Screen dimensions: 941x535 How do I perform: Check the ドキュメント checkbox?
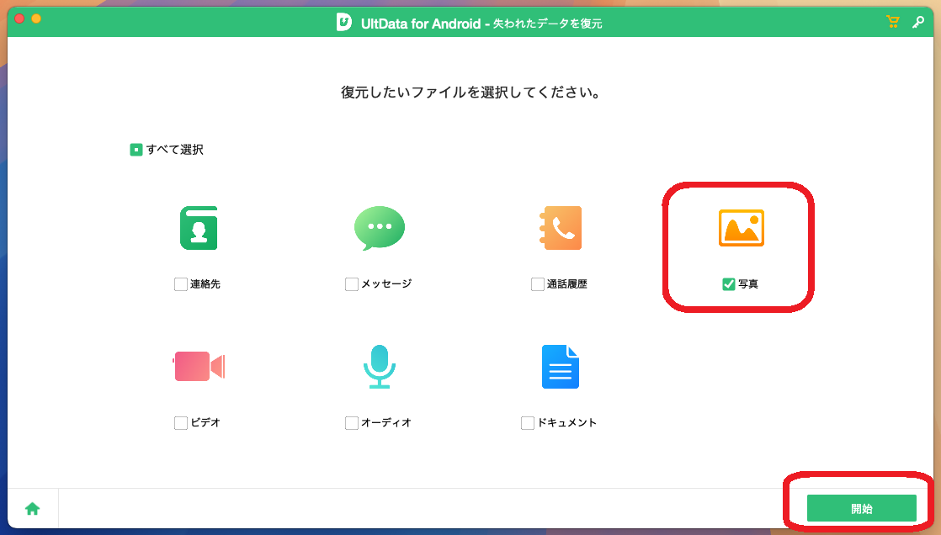click(528, 423)
